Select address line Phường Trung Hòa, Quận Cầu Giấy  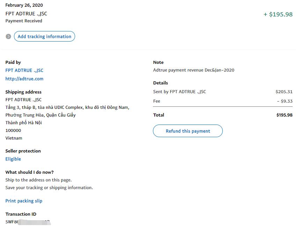41,115
